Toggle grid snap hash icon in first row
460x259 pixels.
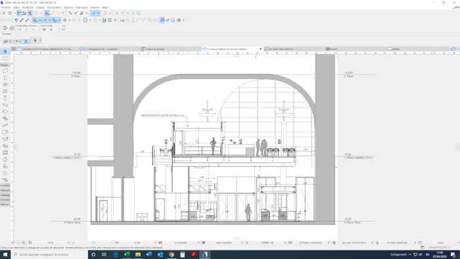tap(10, 13)
